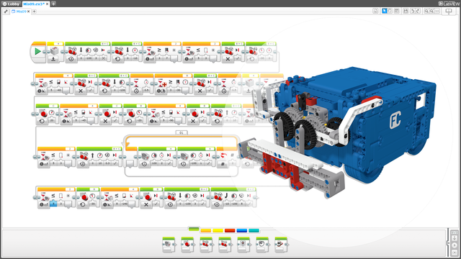Open loop mode selector at loop end
Viewport: 461px width, 259px height.
click(x=223, y=164)
